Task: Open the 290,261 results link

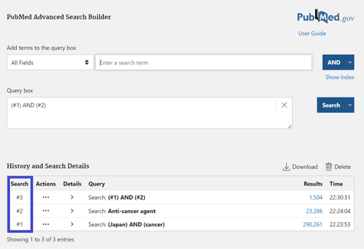Action: point(313,225)
